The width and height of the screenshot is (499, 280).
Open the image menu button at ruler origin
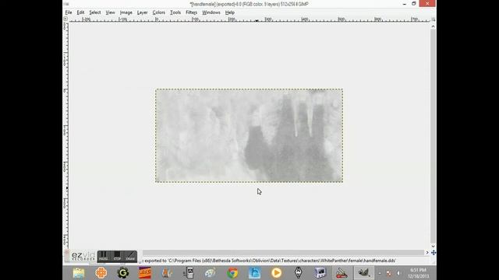[65, 19]
